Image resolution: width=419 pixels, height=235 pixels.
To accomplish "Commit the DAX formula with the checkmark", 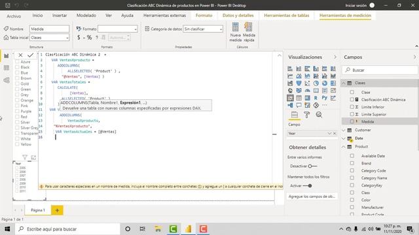I will (x=31, y=55).
